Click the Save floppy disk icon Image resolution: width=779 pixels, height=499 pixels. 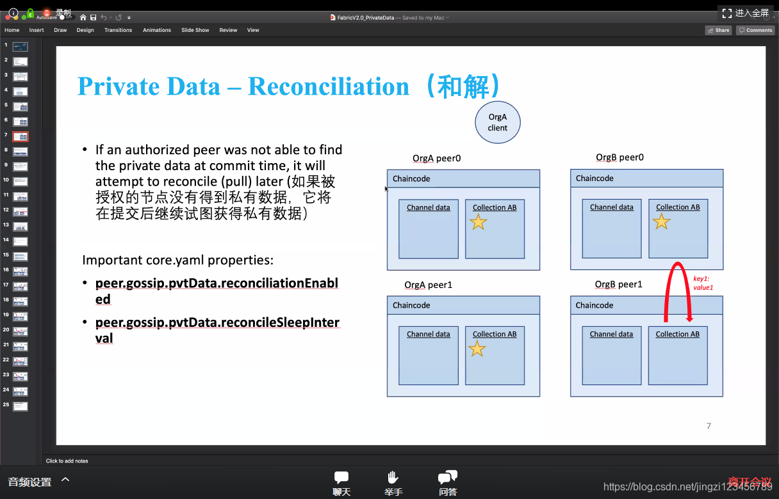(x=94, y=17)
